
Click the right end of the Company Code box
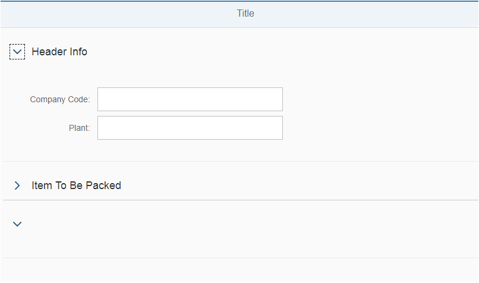tap(275, 99)
